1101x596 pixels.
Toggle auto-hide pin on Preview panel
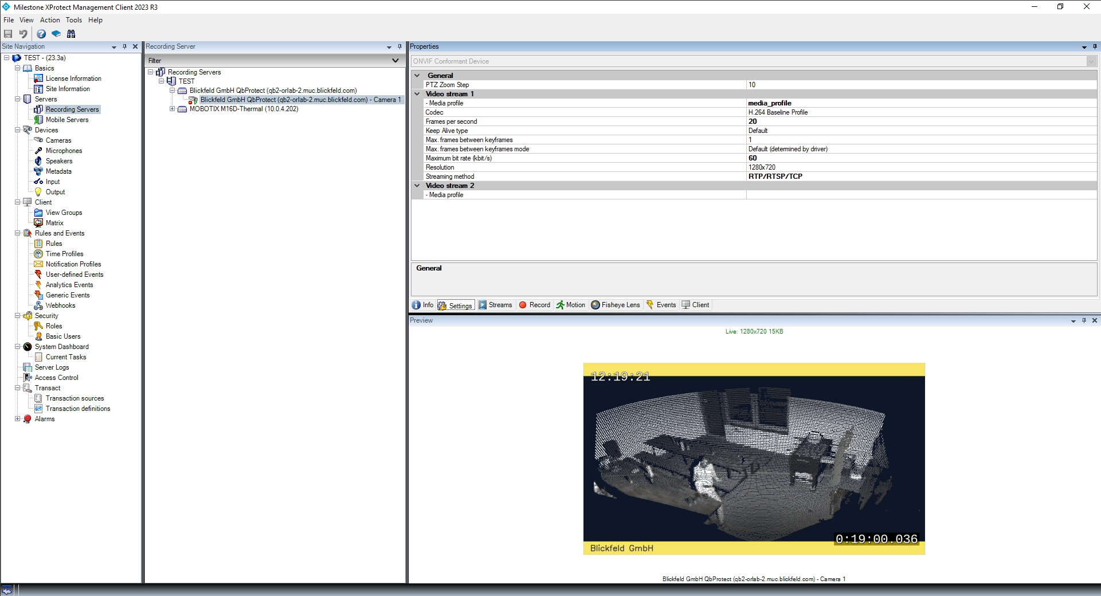click(x=1084, y=320)
